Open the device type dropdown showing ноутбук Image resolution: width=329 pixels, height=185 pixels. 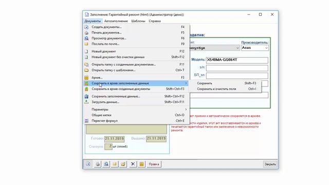coord(214,48)
